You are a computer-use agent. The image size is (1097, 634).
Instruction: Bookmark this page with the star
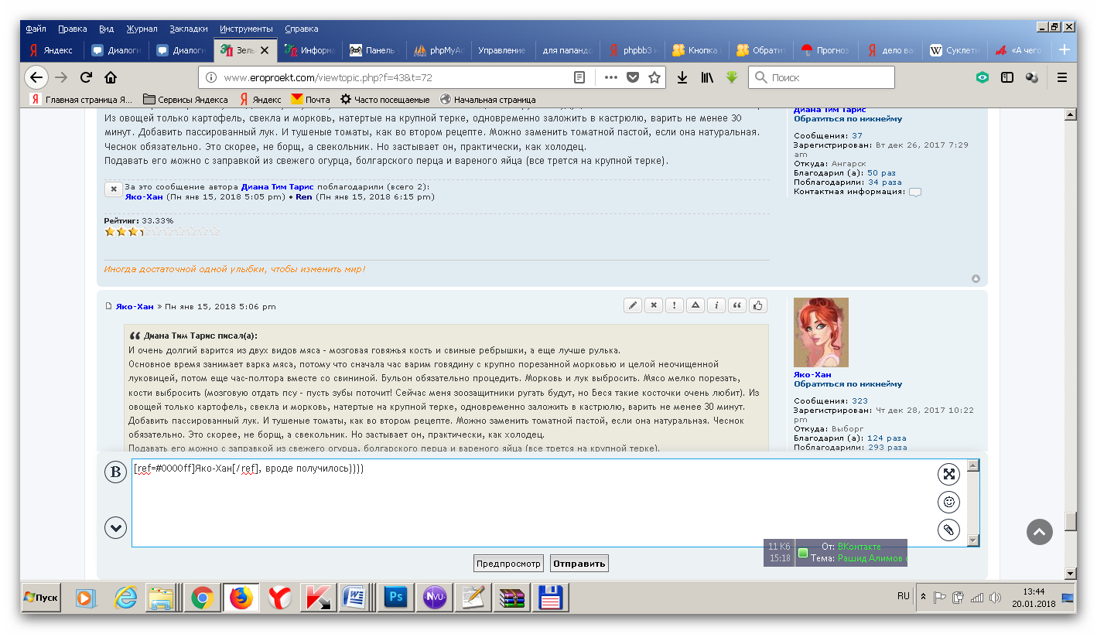point(654,77)
